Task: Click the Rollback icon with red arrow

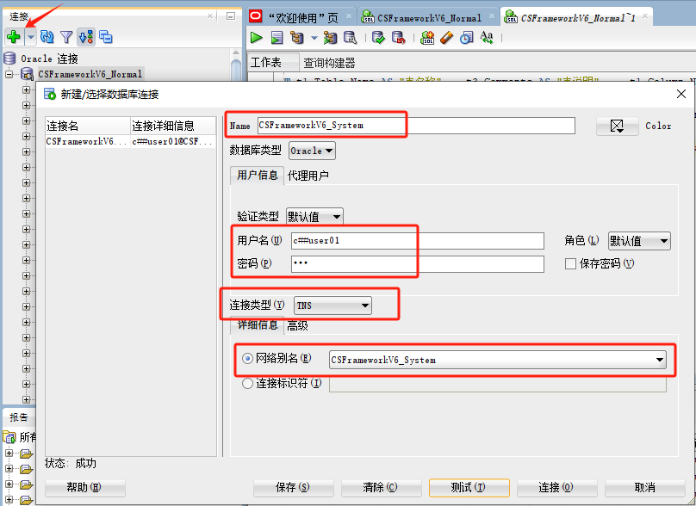Action: (399, 38)
